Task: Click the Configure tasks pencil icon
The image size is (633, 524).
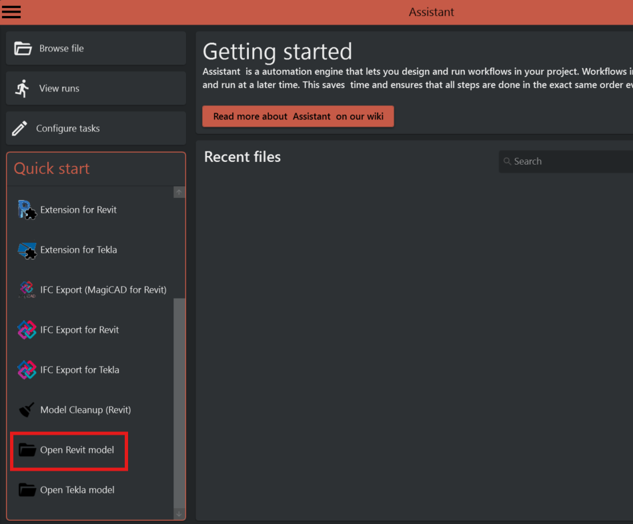Action: [x=20, y=128]
